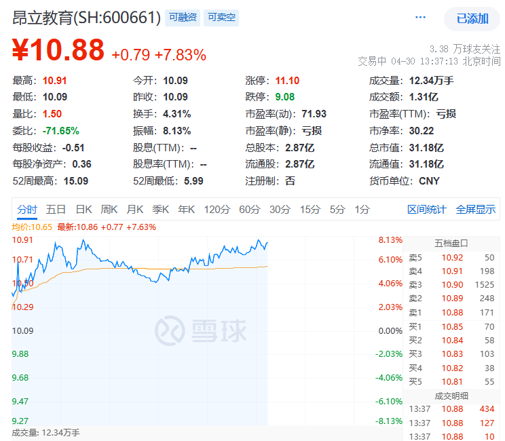Select the 买1 order row at 10.85
This screenshot has height=441, width=505.
[451, 327]
